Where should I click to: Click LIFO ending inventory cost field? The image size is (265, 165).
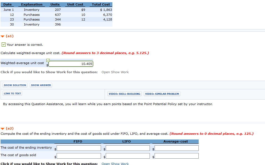click(128, 148)
